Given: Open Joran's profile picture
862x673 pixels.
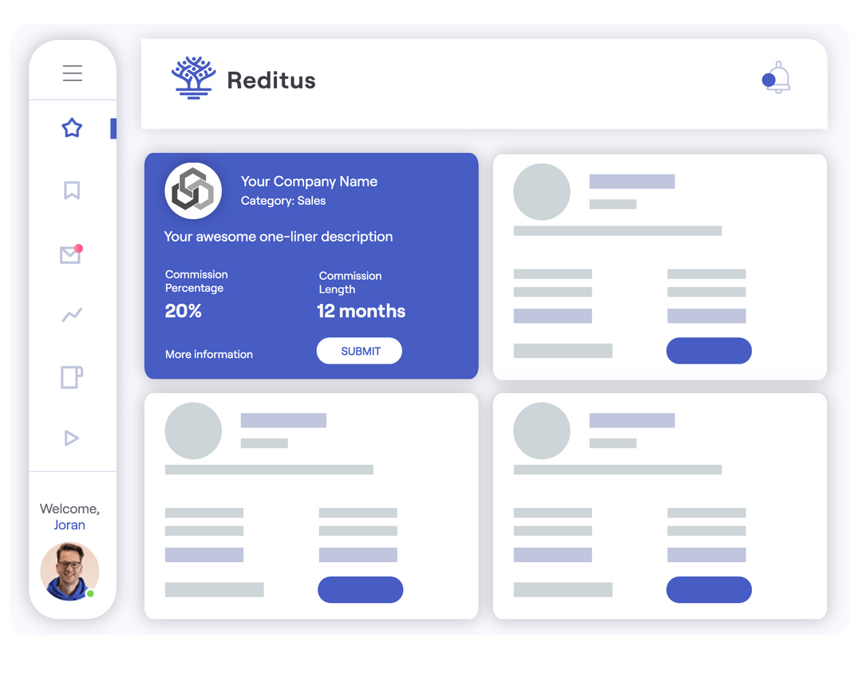Looking at the screenshot, I should 69,571.
